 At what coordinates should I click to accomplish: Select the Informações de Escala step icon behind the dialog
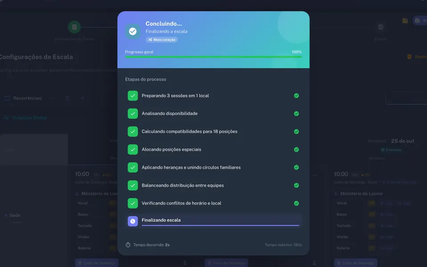[x=74, y=27]
